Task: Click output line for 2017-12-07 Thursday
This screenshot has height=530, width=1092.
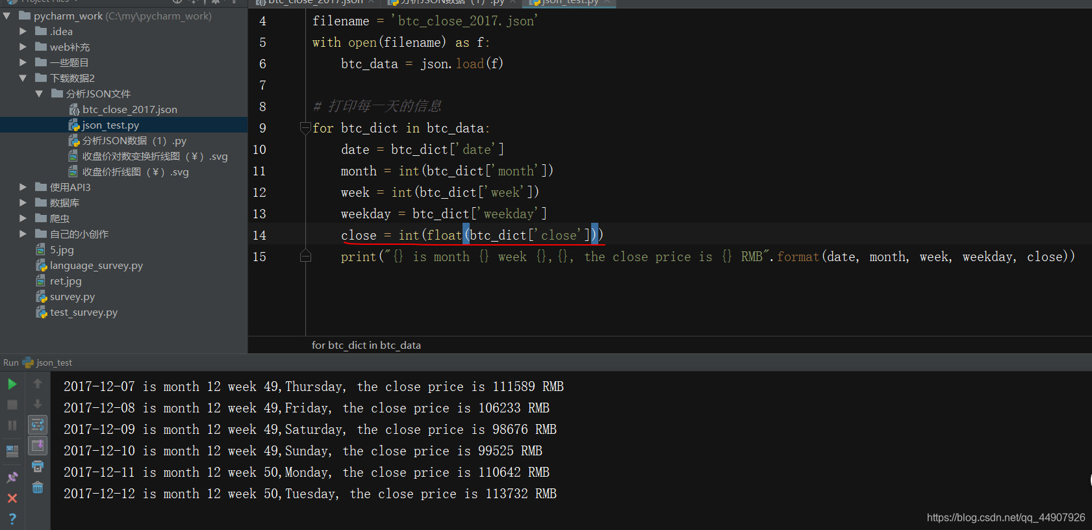Action: [314, 386]
